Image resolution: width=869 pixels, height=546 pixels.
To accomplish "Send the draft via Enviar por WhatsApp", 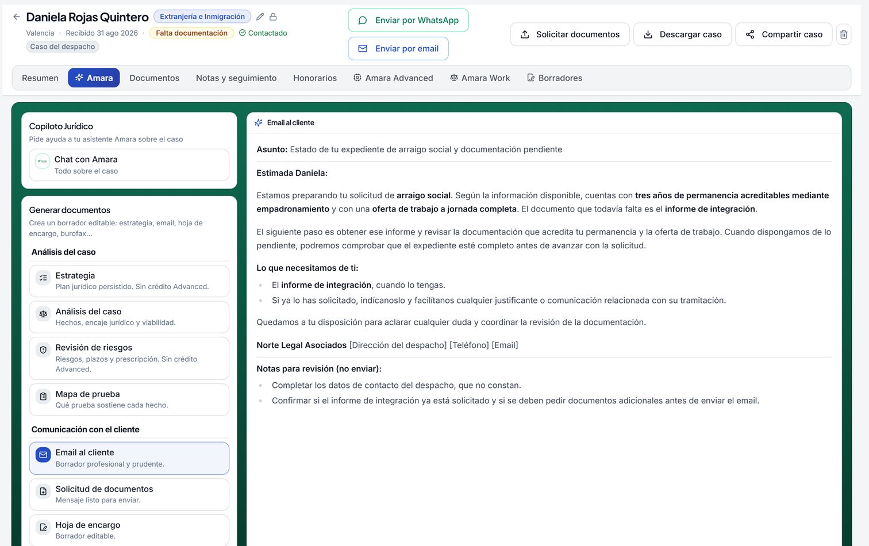I will point(408,20).
